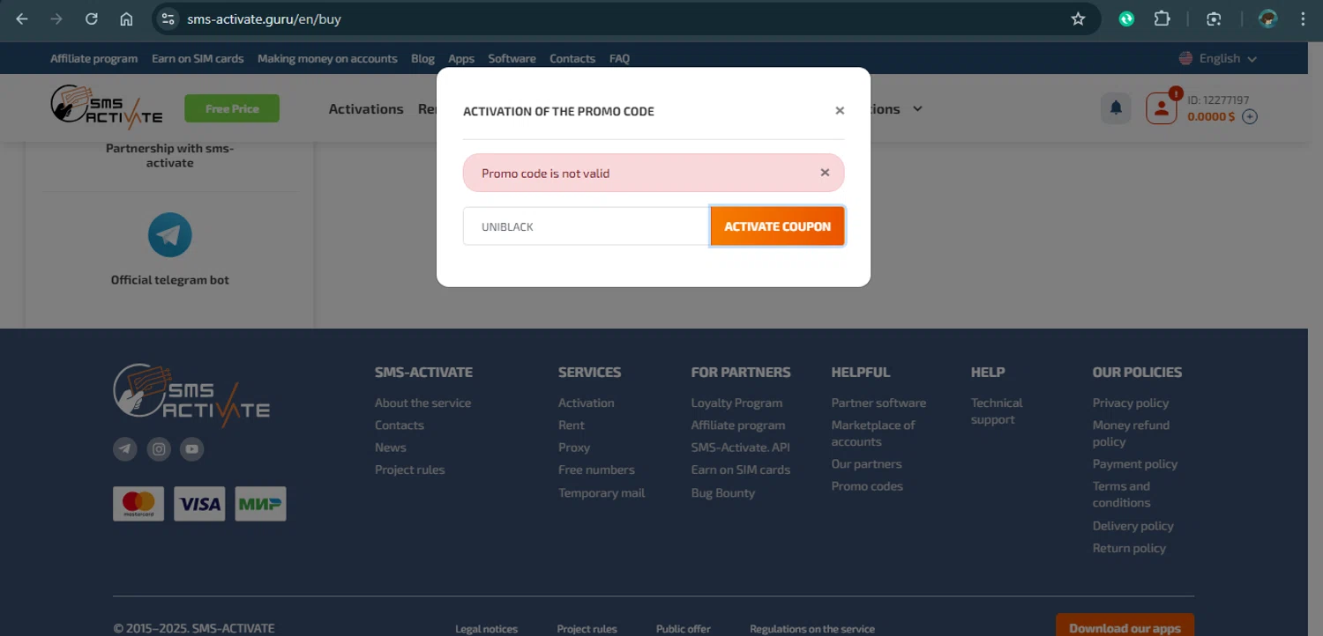The width and height of the screenshot is (1323, 636).
Task: Click the green extension icon in toolbar
Action: point(1126,18)
